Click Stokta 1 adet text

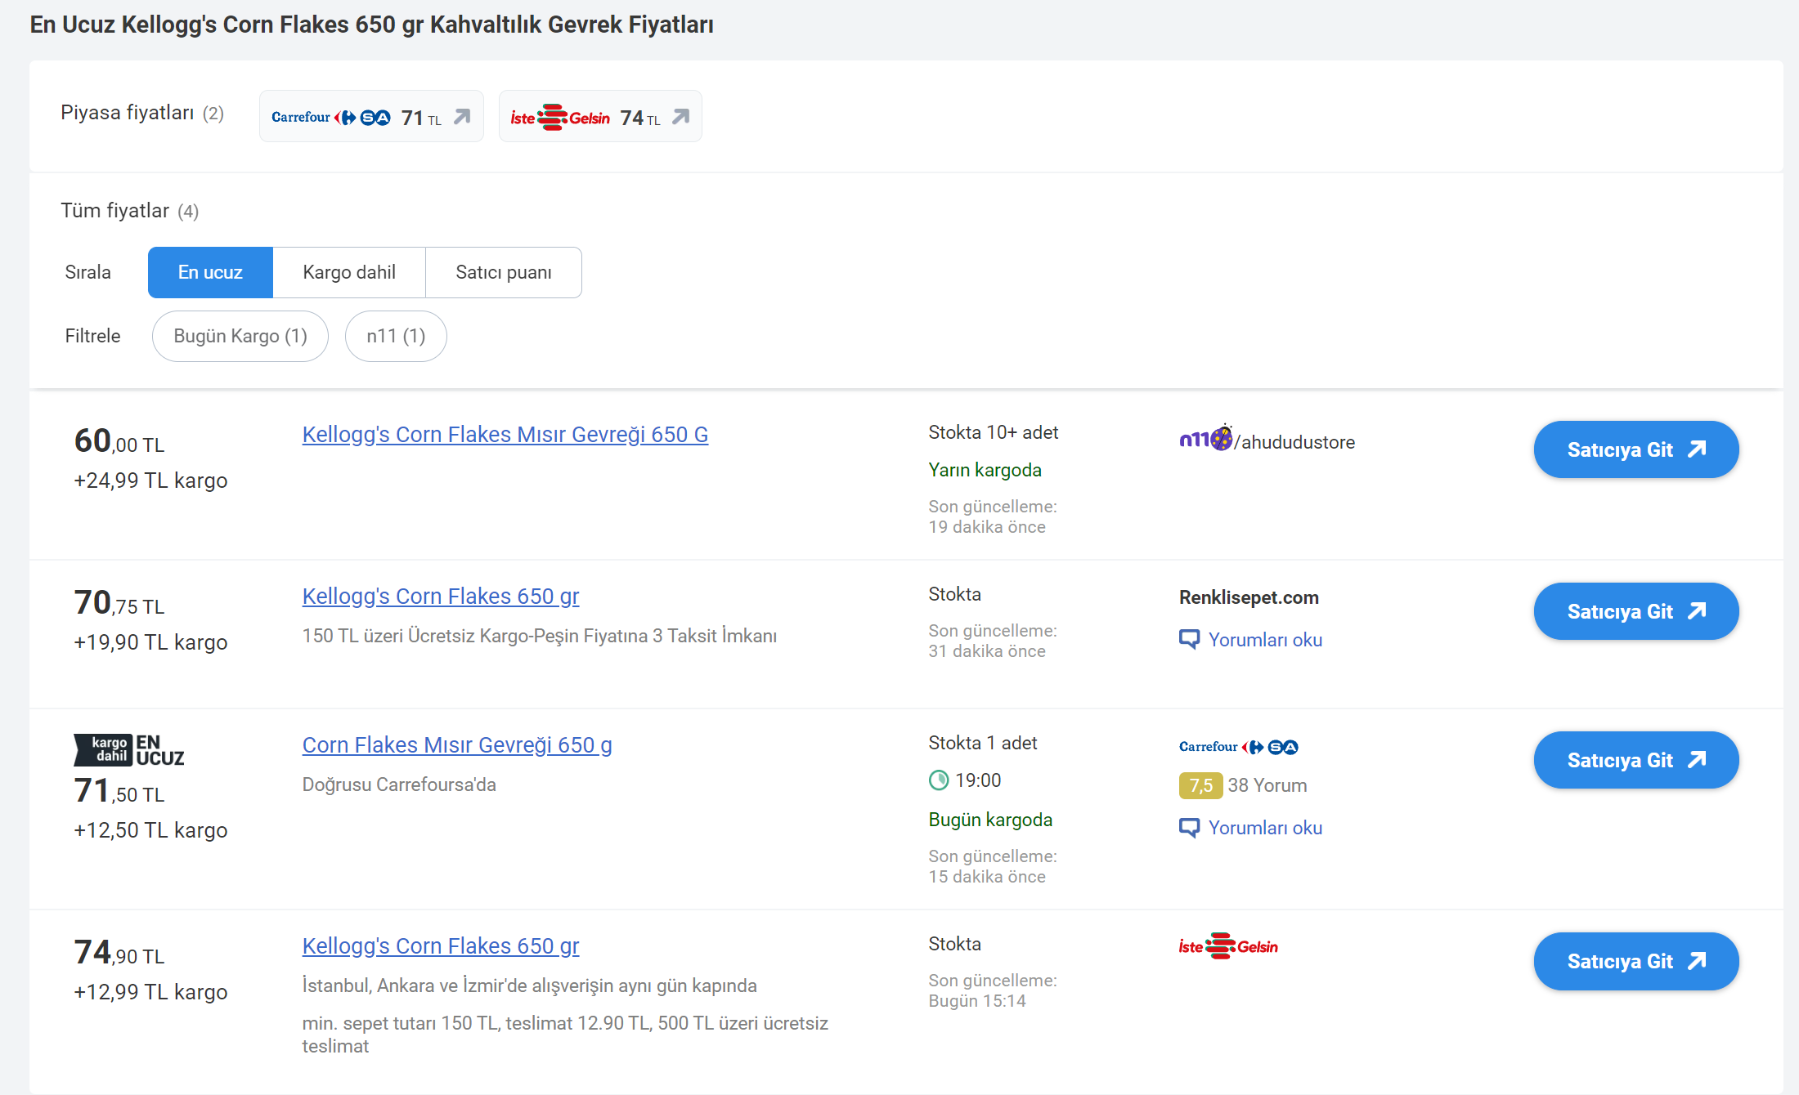point(983,743)
